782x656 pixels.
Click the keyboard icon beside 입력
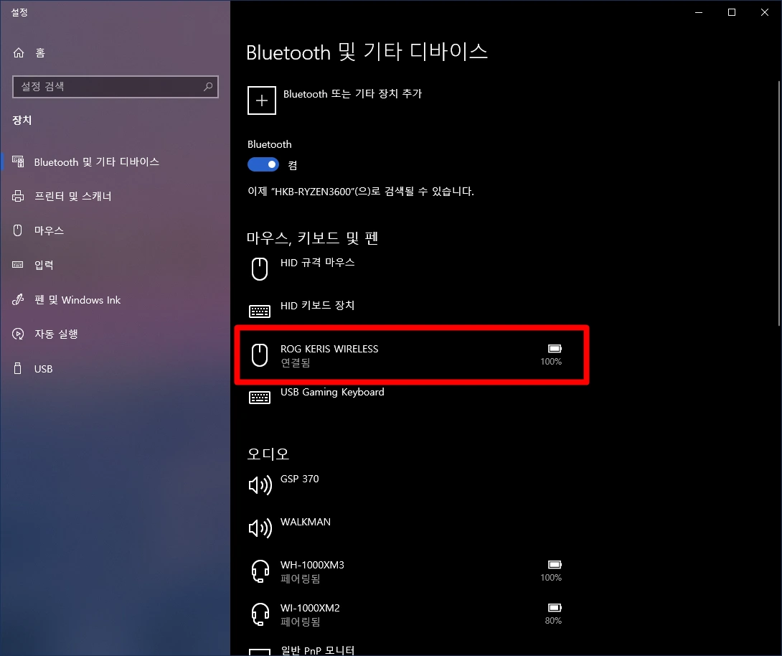18,265
